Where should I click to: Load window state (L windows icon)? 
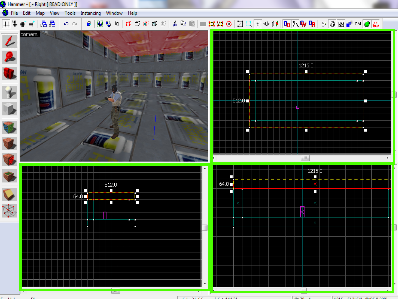pyautogui.click(x=44, y=24)
